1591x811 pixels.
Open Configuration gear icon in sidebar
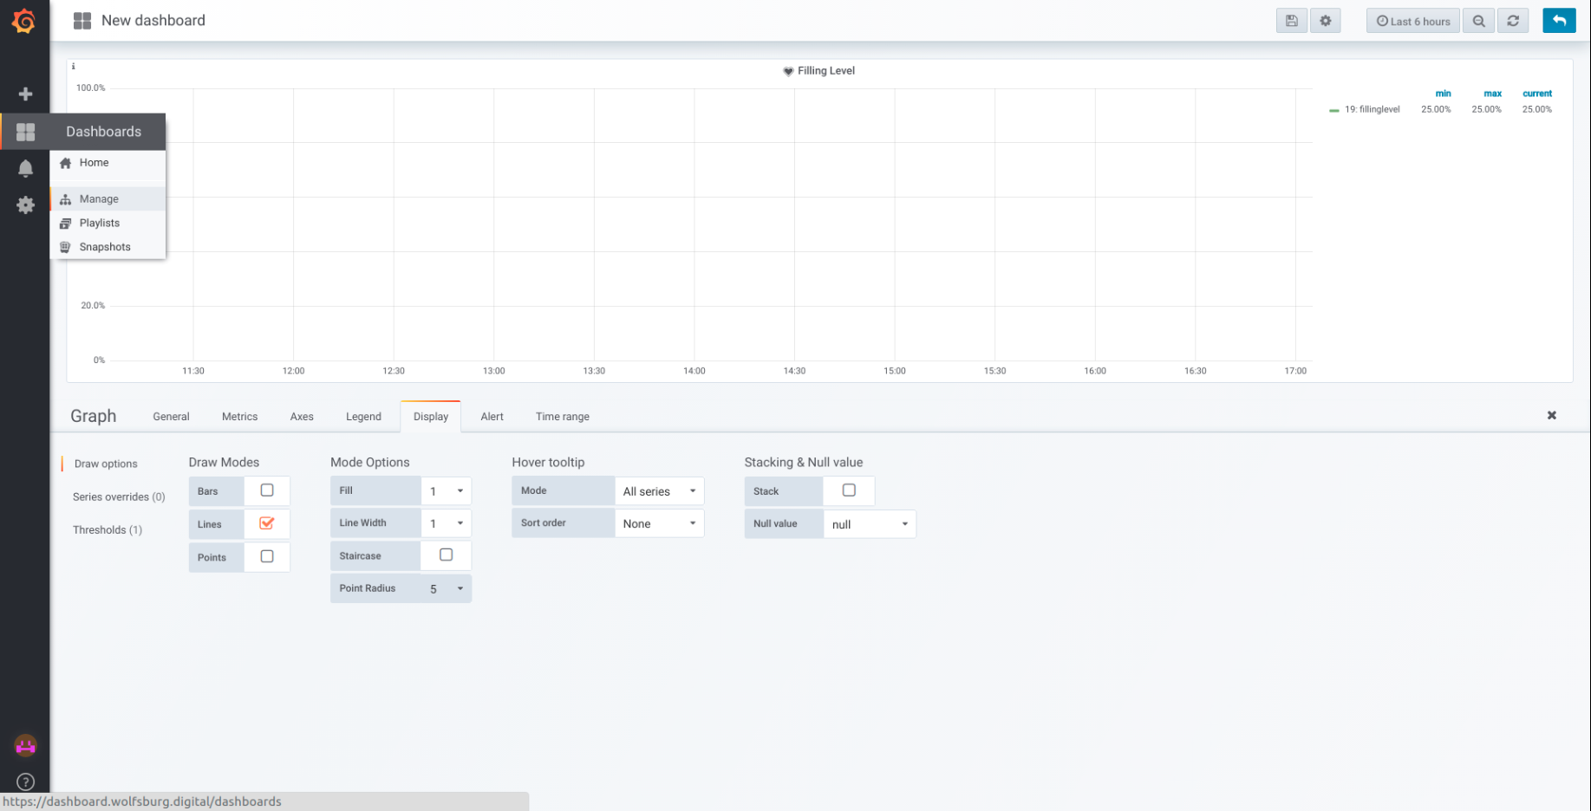(25, 205)
